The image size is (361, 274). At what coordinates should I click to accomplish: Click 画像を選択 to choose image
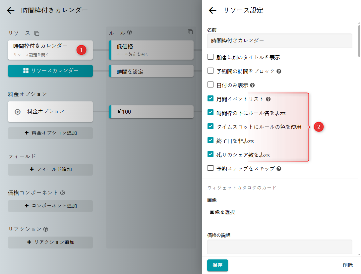pyautogui.click(x=222, y=212)
